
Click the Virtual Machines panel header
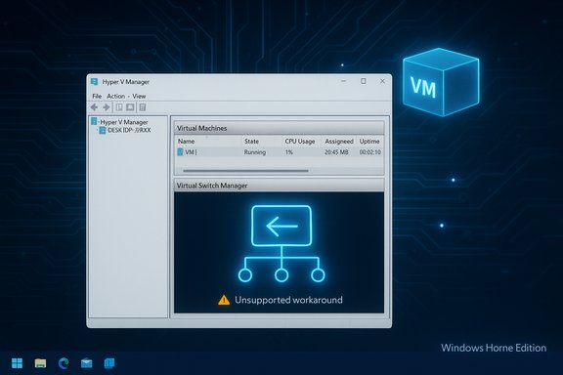tap(279, 128)
